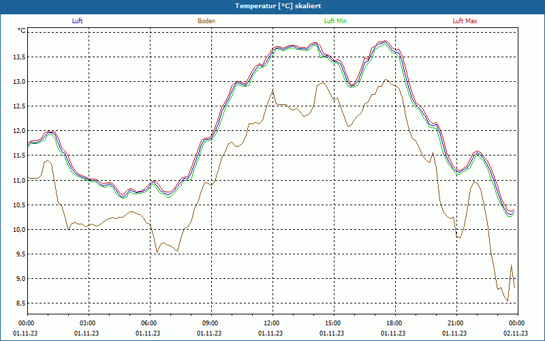Click the °C unit label on the y-axis

[22, 31]
